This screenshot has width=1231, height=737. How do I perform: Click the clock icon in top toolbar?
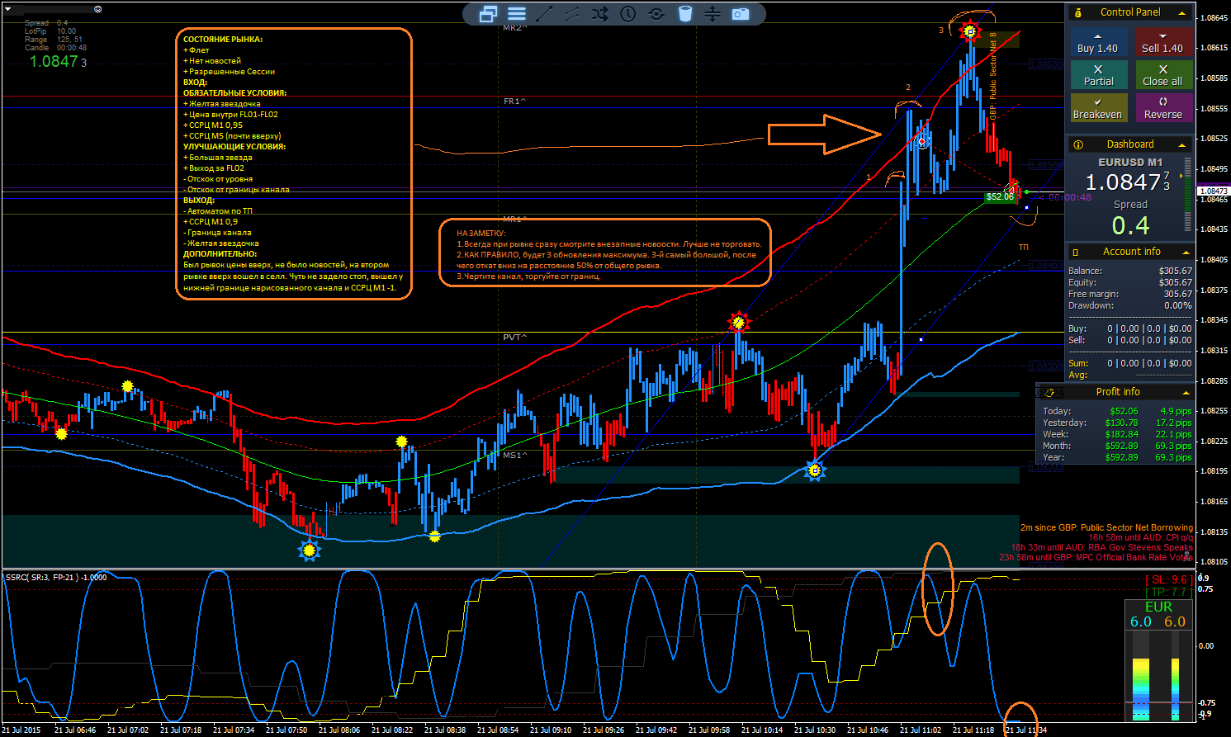pyautogui.click(x=628, y=14)
